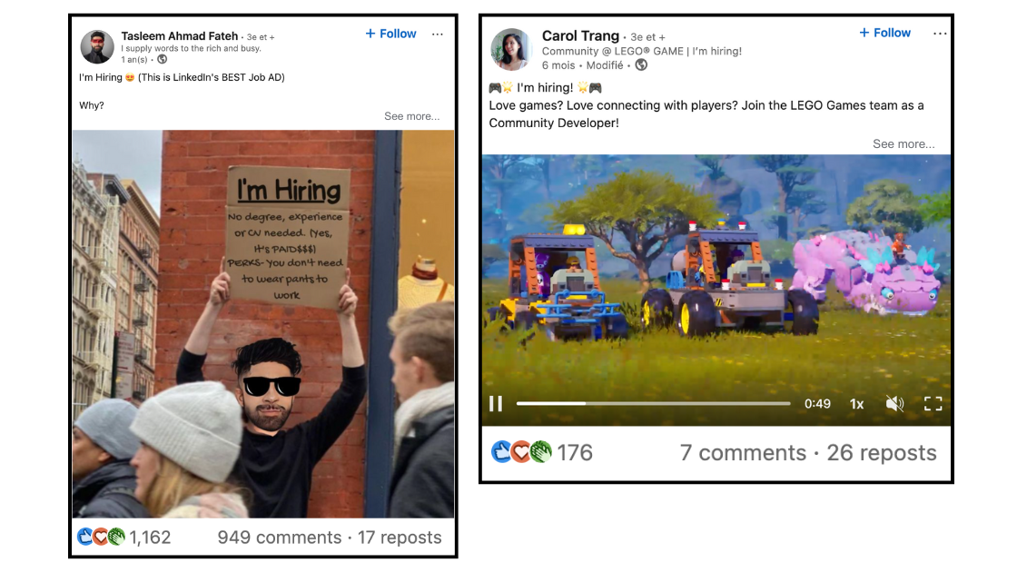Open the I'm Hiring sign image

(x=263, y=323)
